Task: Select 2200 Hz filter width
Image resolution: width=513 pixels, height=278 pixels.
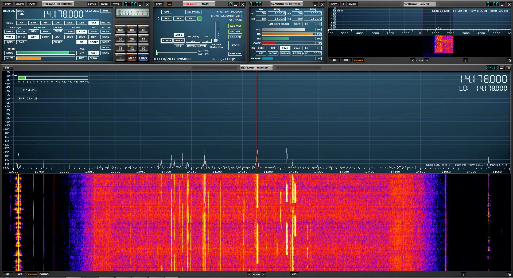Action: [82, 31]
